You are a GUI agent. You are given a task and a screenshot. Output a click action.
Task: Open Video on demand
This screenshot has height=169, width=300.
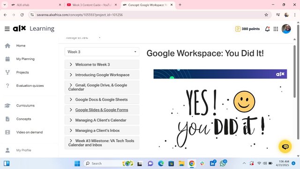[30, 132]
